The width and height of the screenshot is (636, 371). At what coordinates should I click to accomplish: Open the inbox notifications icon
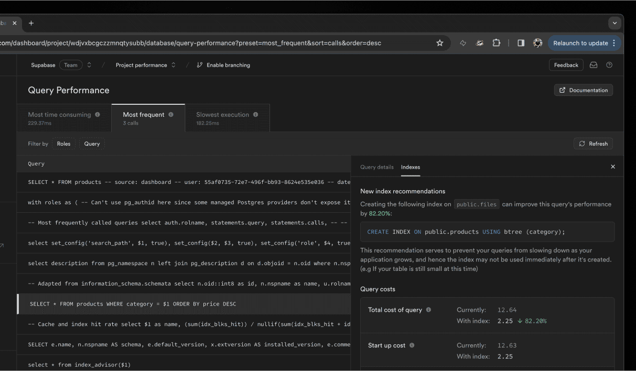coord(594,65)
